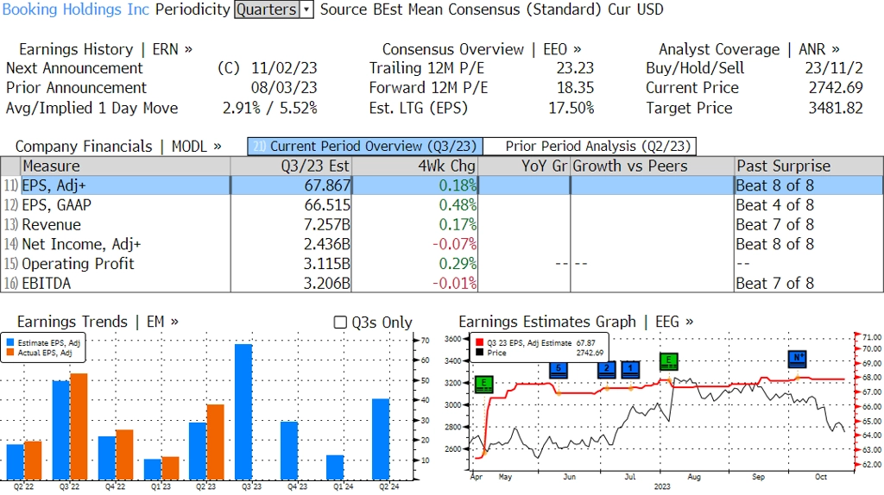Open the Periodicity Quarters dropdown

click(274, 9)
